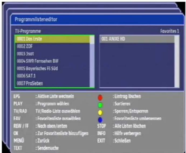This screenshot has height=153, width=186.
Task: Click the OK key label
Action: (x=16, y=133)
